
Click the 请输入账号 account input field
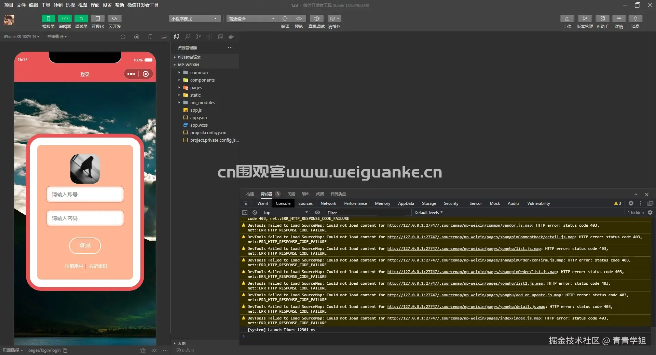pyautogui.click(x=85, y=194)
